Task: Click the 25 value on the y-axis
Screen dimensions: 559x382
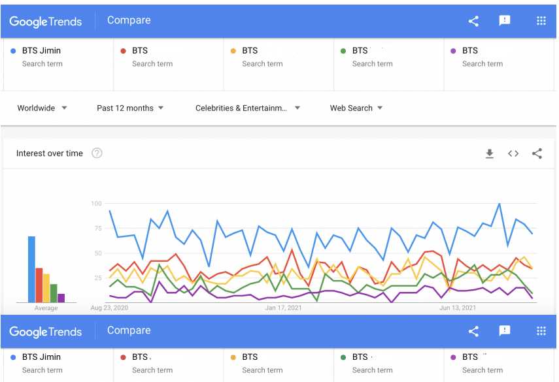Action: [x=98, y=278]
